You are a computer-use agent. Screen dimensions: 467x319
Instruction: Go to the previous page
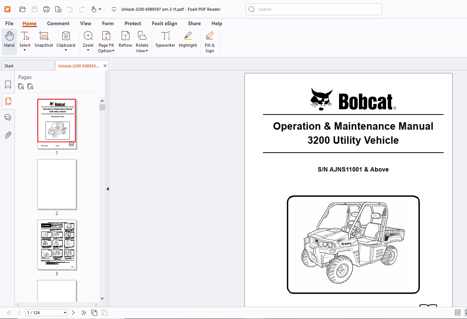coord(19,313)
